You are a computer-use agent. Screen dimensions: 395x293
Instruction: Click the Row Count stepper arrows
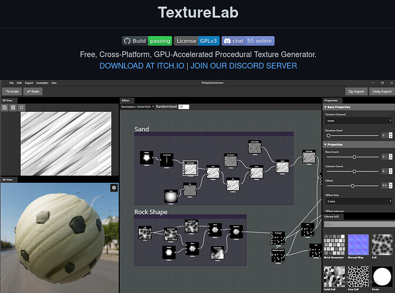pos(390,157)
